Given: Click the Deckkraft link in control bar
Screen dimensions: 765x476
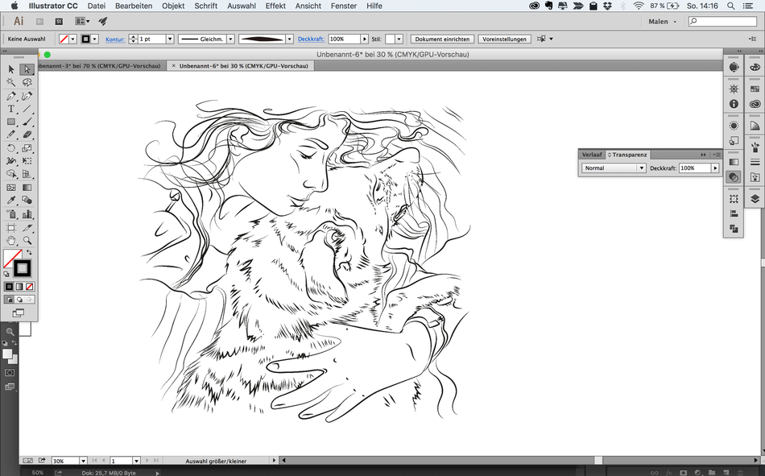Looking at the screenshot, I should pos(311,39).
